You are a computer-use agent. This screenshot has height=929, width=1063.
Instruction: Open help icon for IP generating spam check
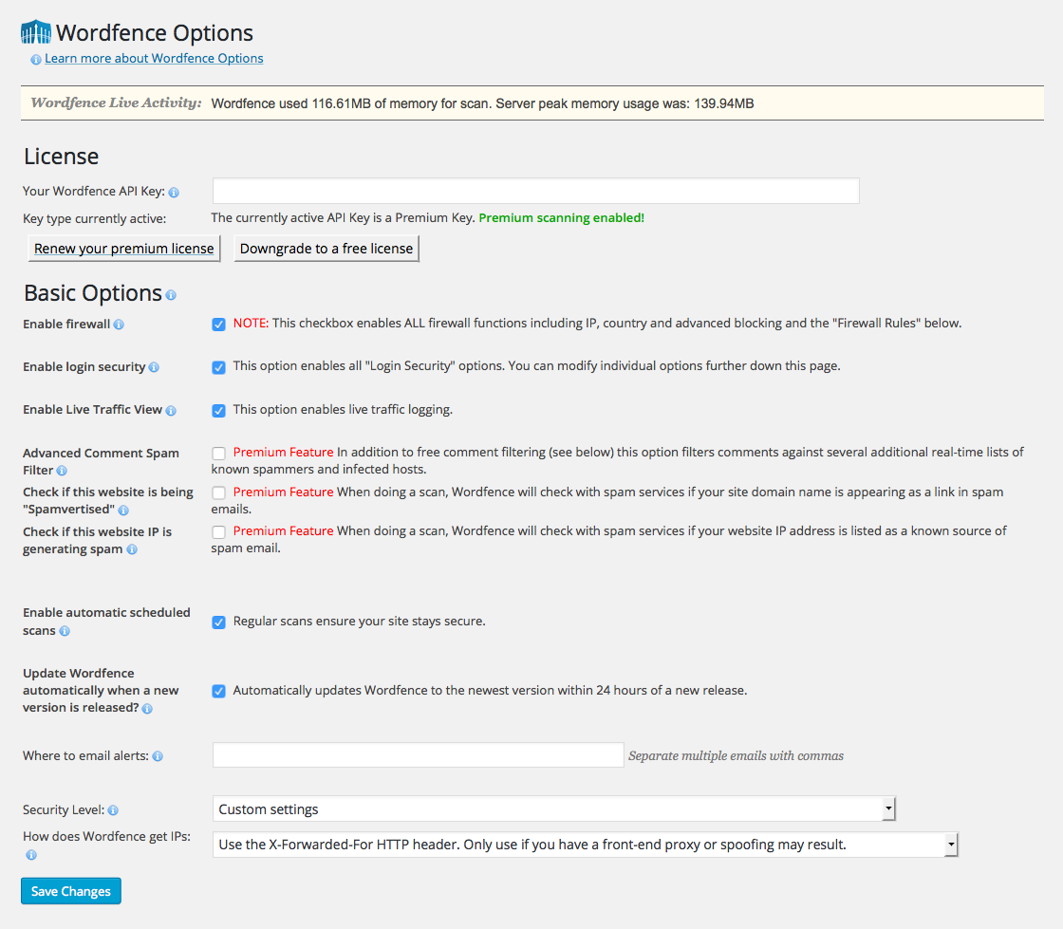coord(132,549)
